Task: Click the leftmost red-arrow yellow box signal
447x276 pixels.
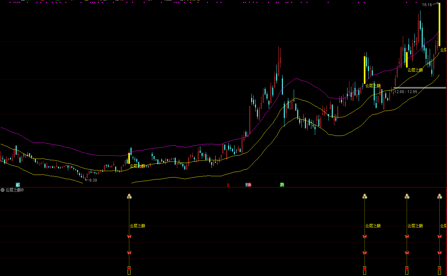Action: (129, 270)
